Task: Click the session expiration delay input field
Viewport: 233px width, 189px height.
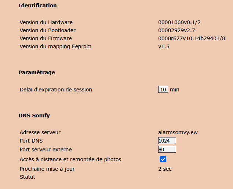Action: coord(163,90)
